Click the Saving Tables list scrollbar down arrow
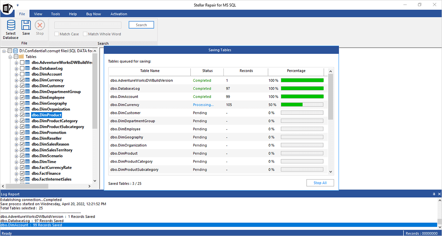Image resolution: width=442 pixels, height=236 pixels. coord(331,172)
